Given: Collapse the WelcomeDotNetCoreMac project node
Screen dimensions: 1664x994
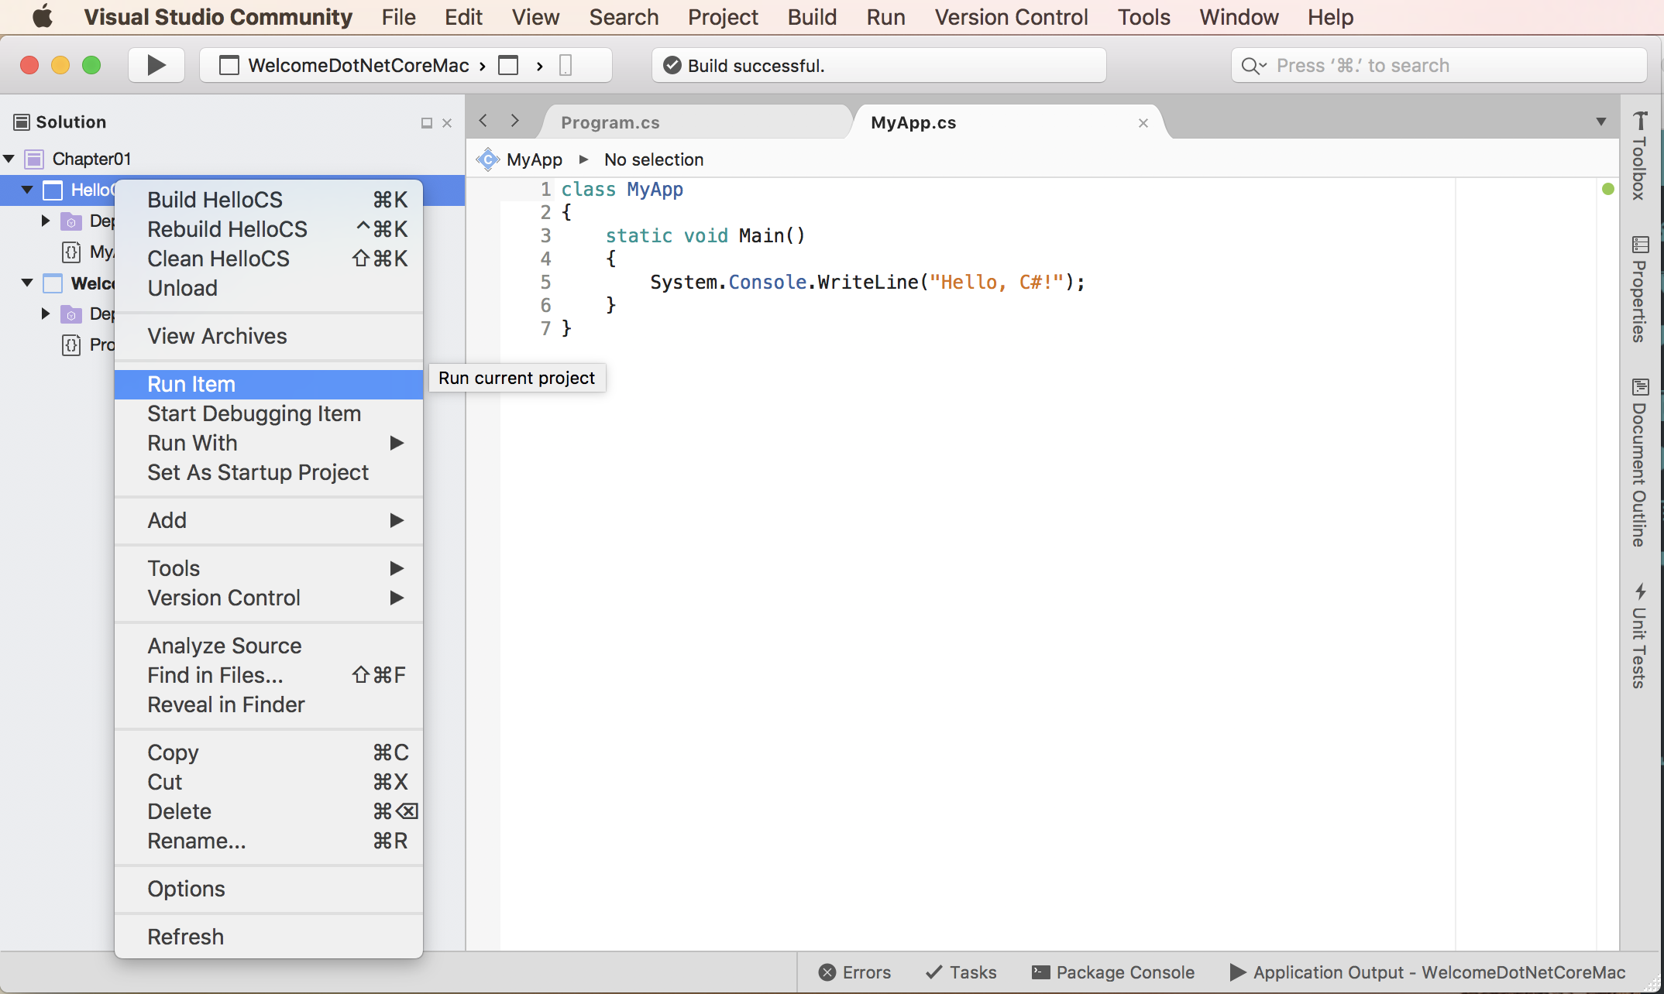Looking at the screenshot, I should pyautogui.click(x=28, y=283).
